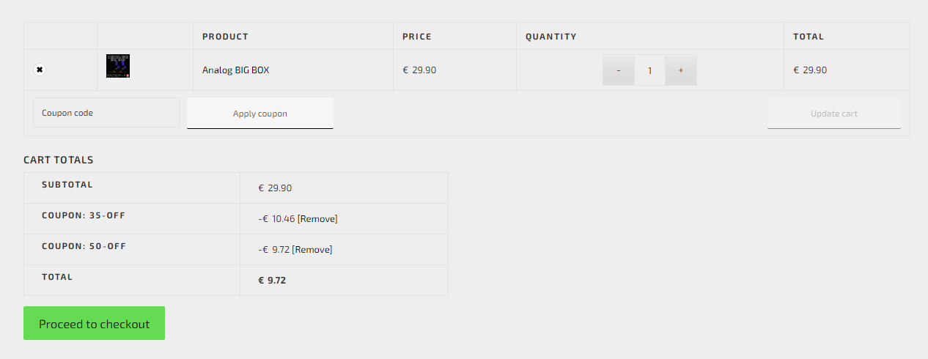Select the CART TOTALS heading
The width and height of the screenshot is (928, 359).
pos(59,160)
